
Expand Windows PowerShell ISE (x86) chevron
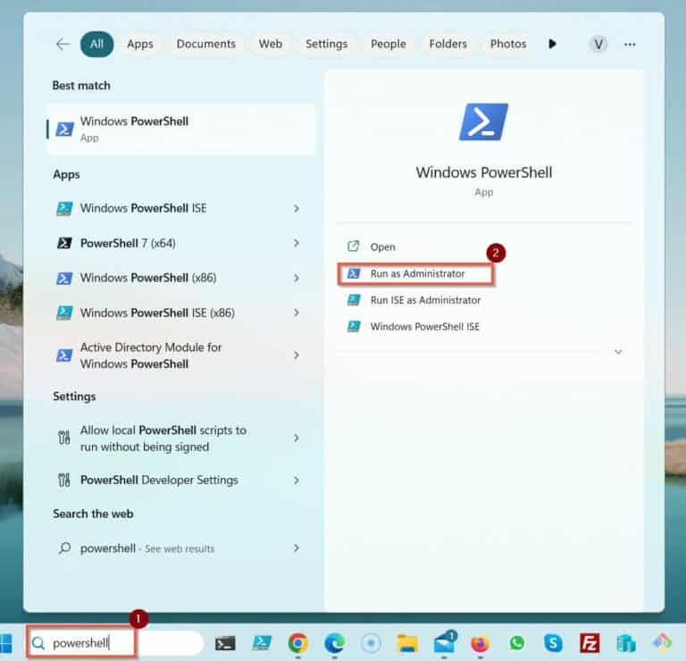point(297,313)
